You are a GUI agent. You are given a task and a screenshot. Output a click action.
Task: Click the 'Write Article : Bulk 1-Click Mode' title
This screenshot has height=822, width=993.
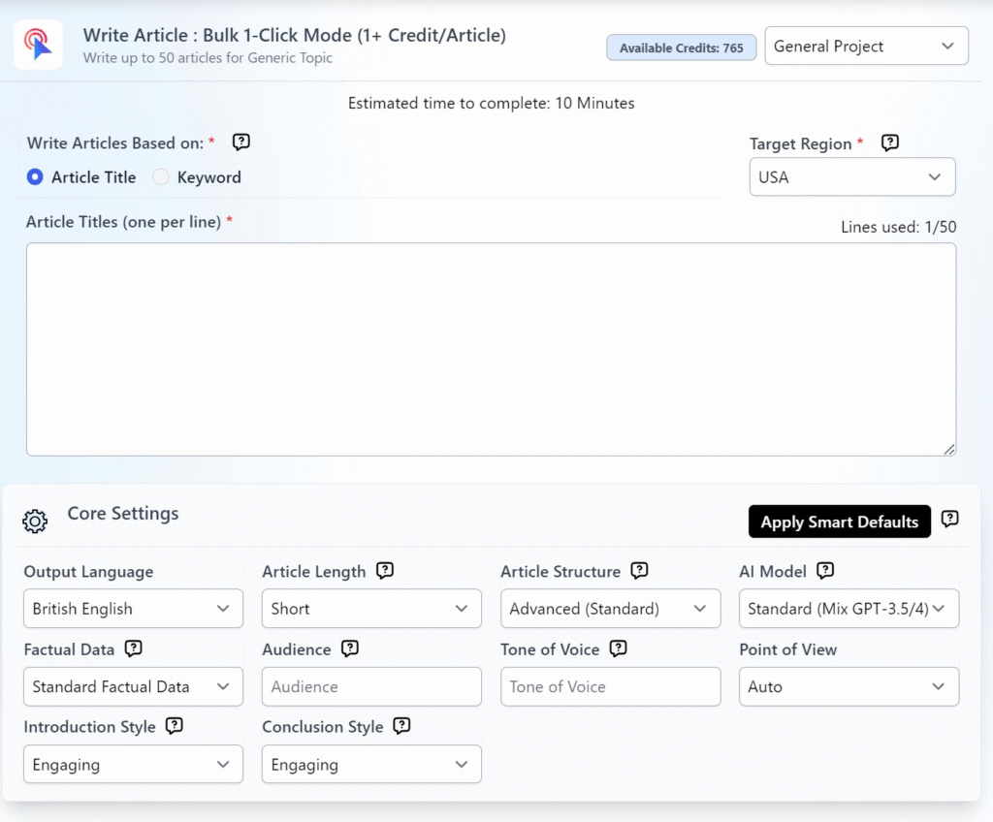point(294,35)
